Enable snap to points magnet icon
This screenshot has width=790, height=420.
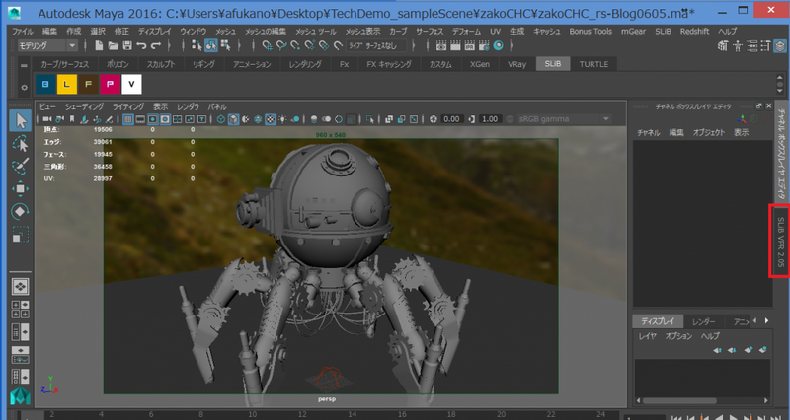pyautogui.click(x=295, y=45)
